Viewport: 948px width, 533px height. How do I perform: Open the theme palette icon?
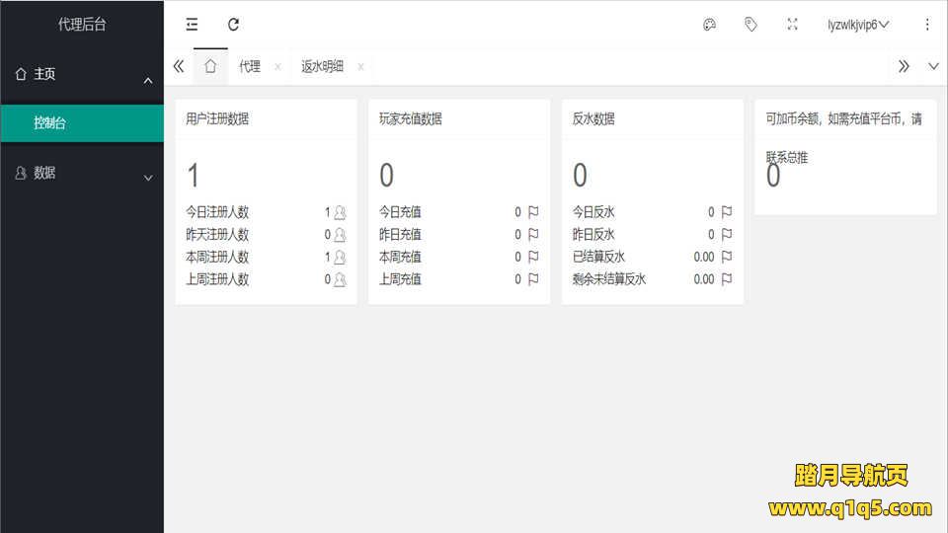pos(709,25)
